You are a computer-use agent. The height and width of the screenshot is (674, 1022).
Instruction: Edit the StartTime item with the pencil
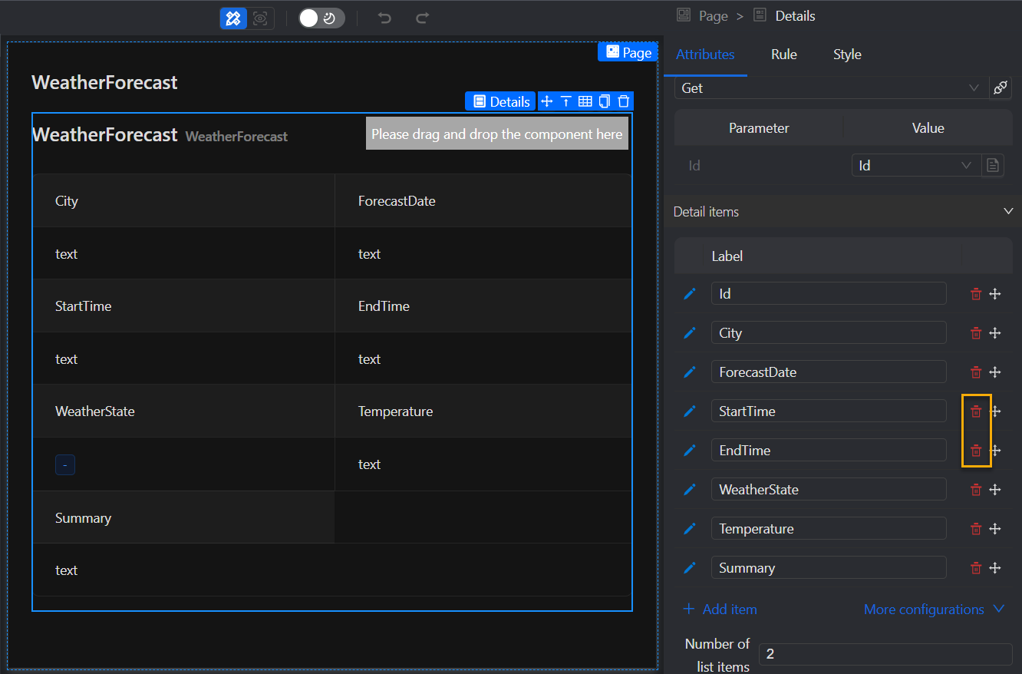(690, 411)
